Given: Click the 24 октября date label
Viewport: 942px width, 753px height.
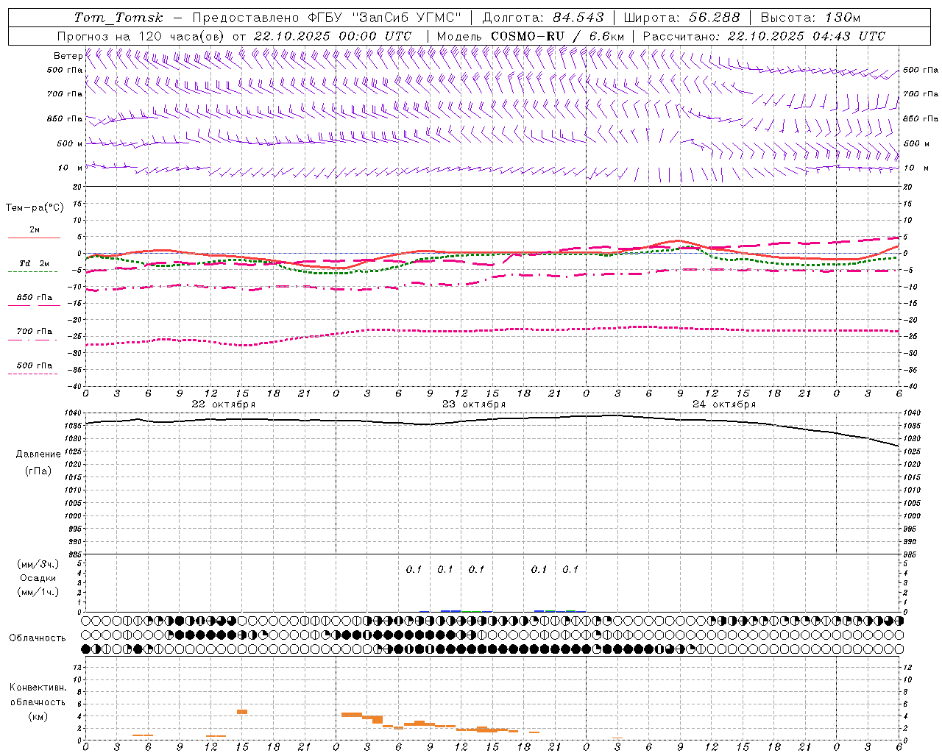Looking at the screenshot, I should 724,404.
